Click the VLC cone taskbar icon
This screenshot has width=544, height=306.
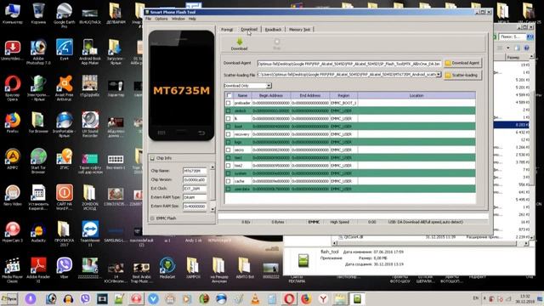255,298
